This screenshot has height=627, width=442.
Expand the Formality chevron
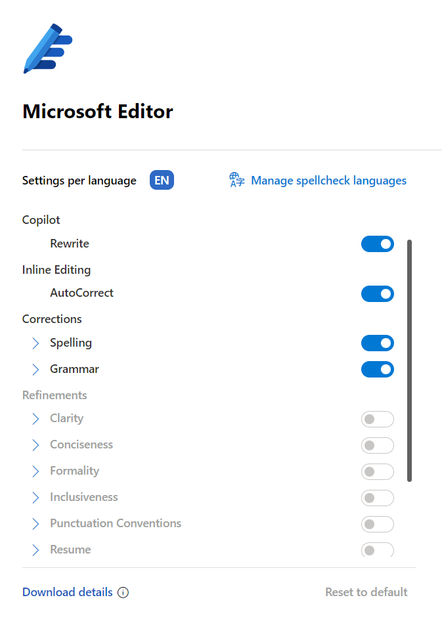point(35,471)
